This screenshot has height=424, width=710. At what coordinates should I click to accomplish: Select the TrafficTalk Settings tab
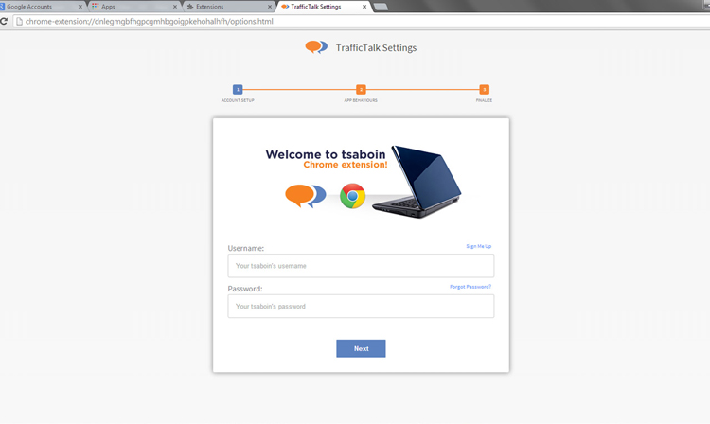click(324, 7)
